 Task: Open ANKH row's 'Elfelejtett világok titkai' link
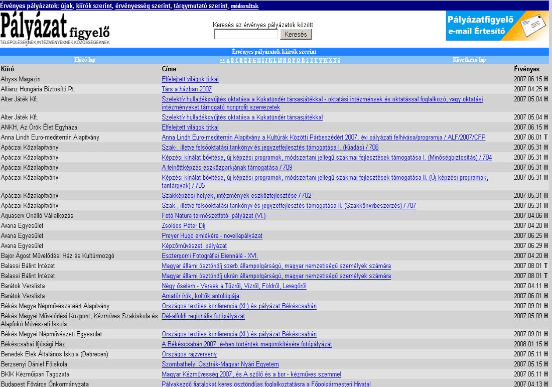(190, 127)
